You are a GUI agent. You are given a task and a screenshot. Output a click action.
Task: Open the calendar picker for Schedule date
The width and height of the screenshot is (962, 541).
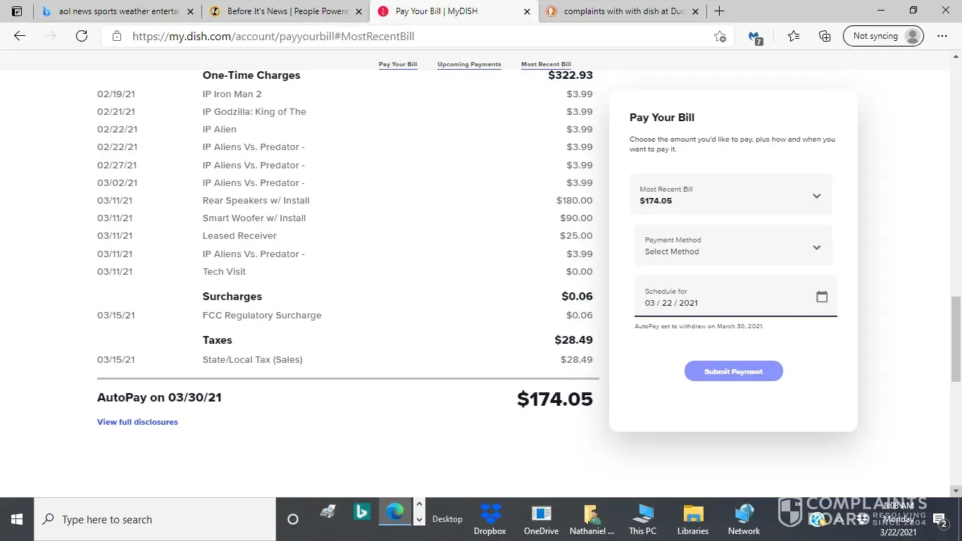tap(821, 297)
